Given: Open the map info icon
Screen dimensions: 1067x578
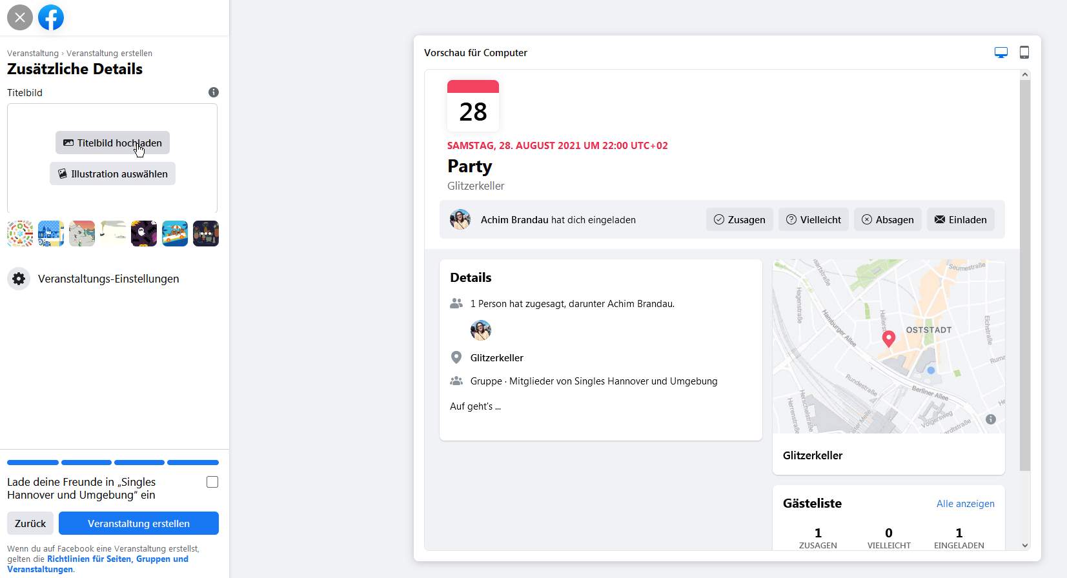Looking at the screenshot, I should point(991,419).
